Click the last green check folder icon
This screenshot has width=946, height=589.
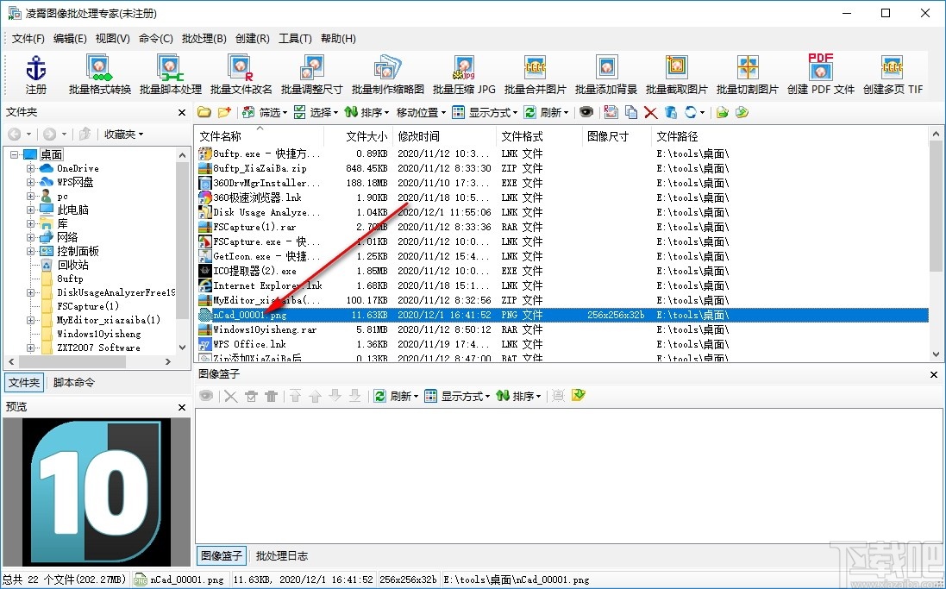[742, 112]
